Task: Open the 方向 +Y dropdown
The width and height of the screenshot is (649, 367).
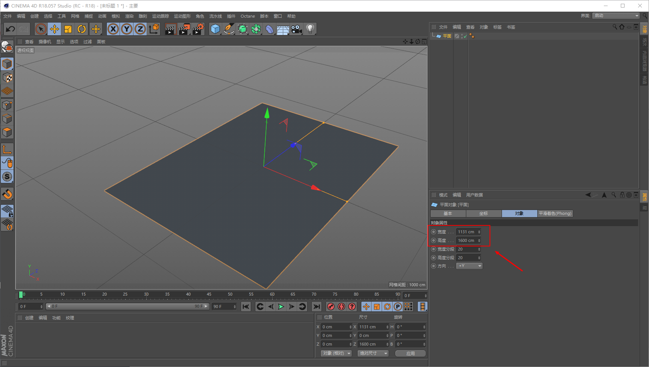Action: tap(469, 266)
